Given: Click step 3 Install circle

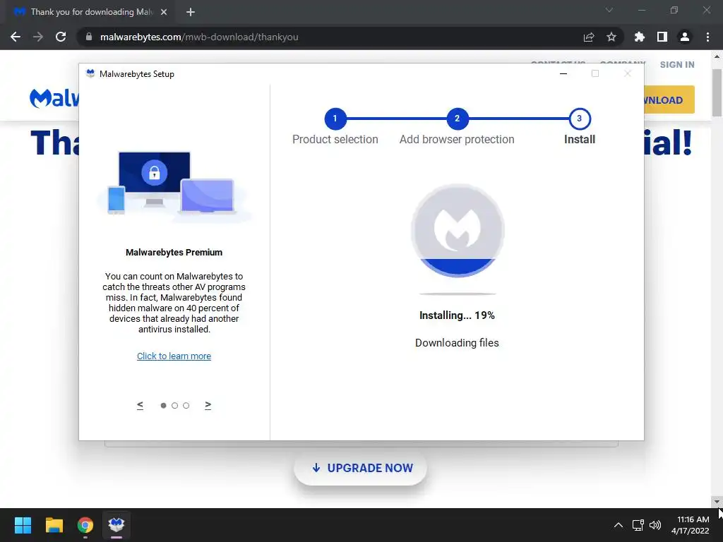Looking at the screenshot, I should (x=580, y=119).
